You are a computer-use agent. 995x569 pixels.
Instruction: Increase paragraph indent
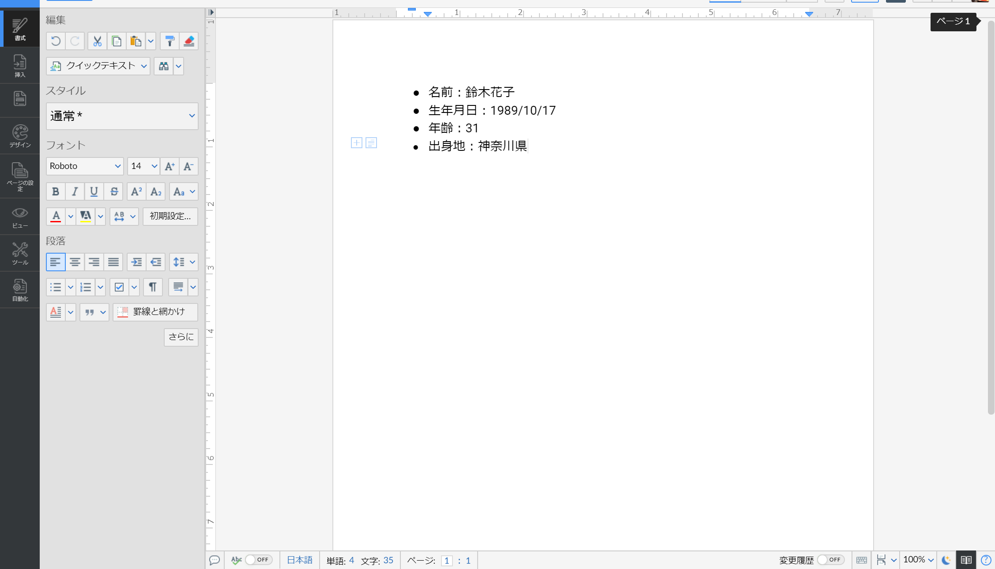[x=136, y=262]
